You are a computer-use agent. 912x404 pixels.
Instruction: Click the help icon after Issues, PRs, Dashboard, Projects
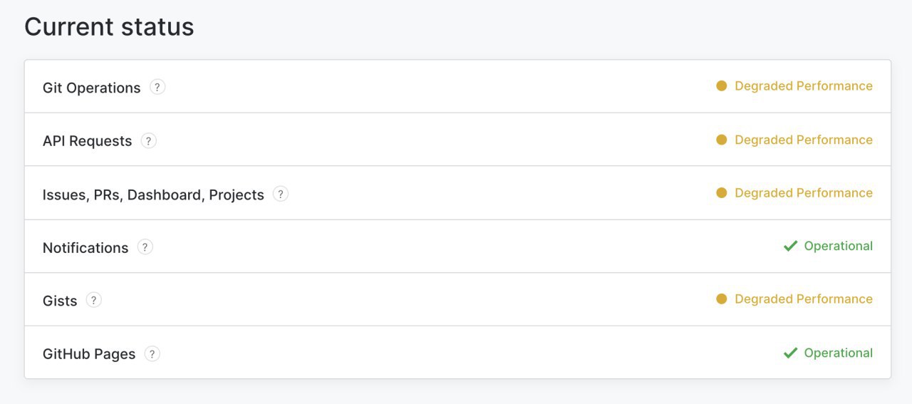(x=281, y=194)
